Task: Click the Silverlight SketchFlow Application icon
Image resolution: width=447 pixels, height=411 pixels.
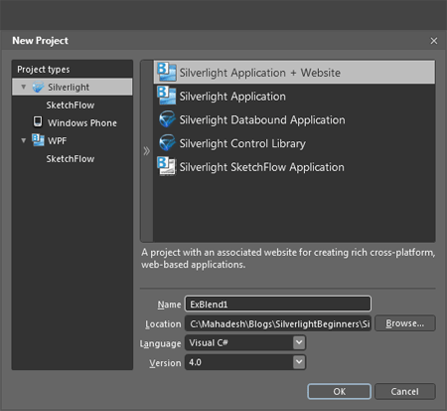Action: (167, 166)
